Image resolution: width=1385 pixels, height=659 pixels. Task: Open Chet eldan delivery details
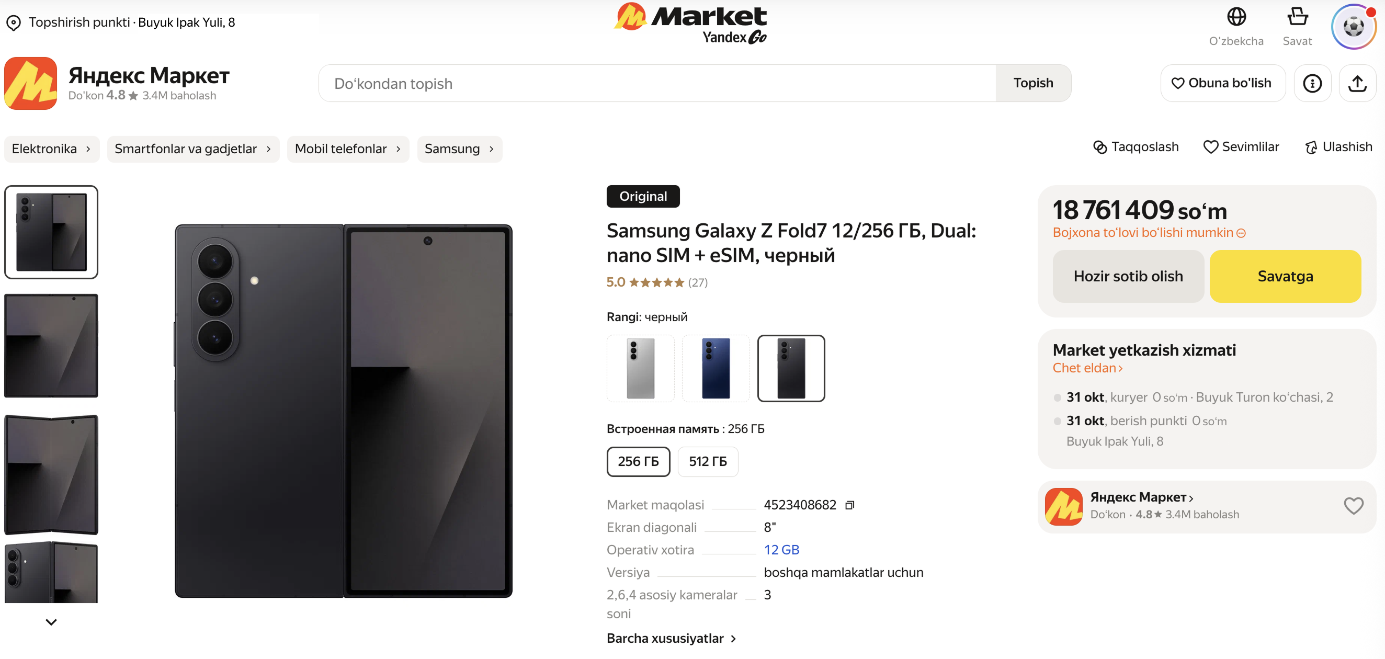[x=1087, y=368]
